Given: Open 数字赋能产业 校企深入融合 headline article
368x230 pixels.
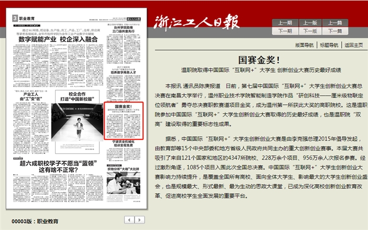Looking at the screenshot, I should point(58,39).
